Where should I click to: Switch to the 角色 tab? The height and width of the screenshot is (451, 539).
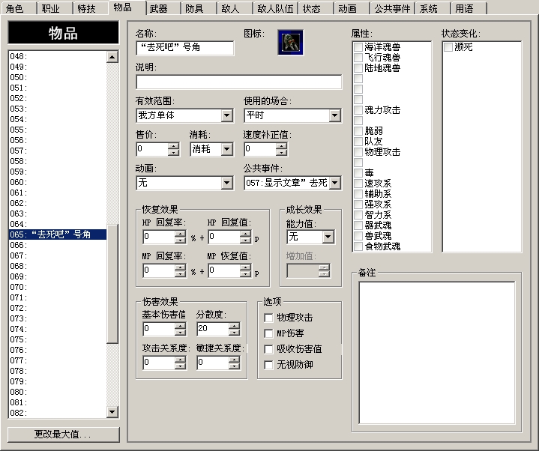pyautogui.click(x=15, y=8)
